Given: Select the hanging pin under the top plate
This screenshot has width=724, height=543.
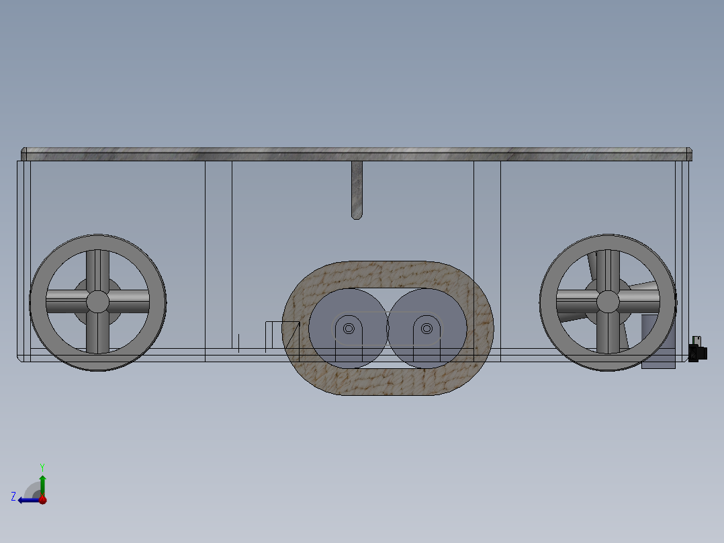Looking at the screenshot, I should pos(357,190).
